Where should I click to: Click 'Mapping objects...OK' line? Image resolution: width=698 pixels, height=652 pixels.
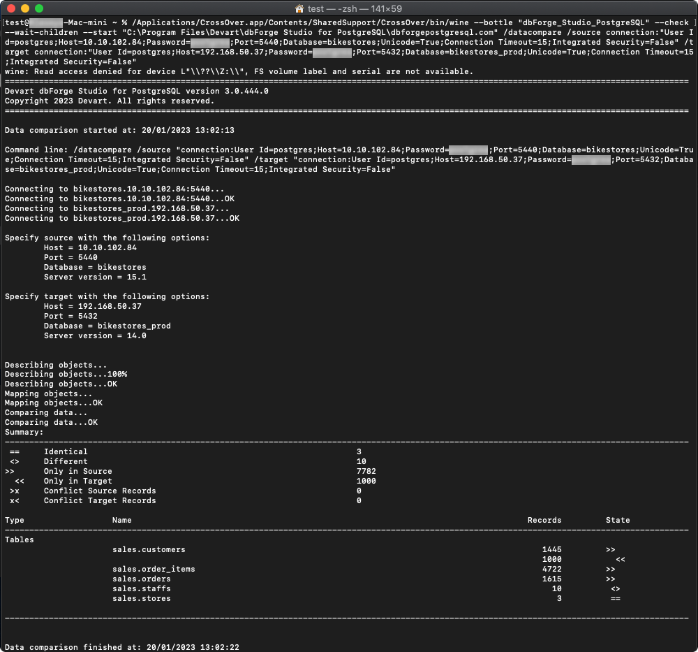click(54, 403)
